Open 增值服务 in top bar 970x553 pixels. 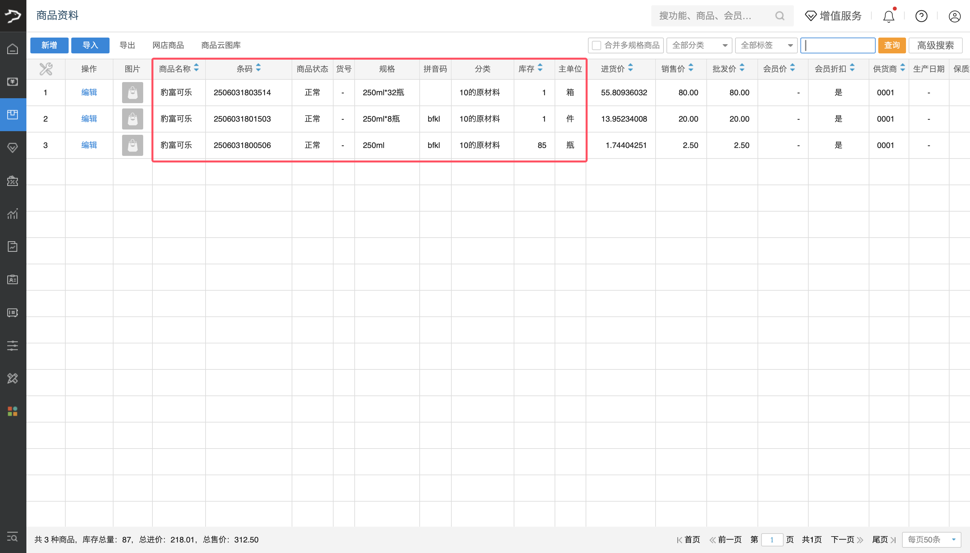click(833, 15)
